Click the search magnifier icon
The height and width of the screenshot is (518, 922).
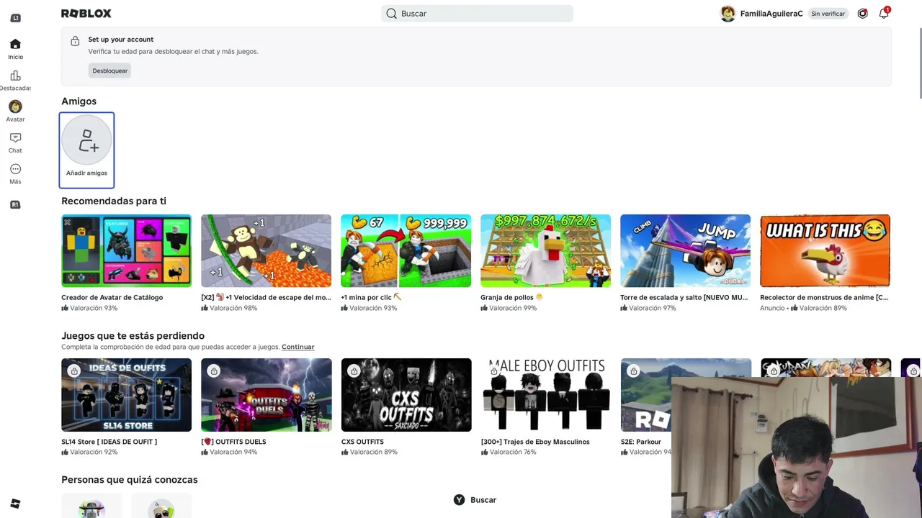[391, 14]
